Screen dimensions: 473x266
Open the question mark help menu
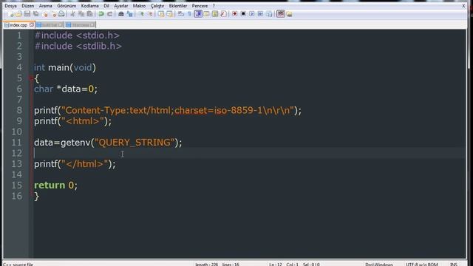[214, 6]
